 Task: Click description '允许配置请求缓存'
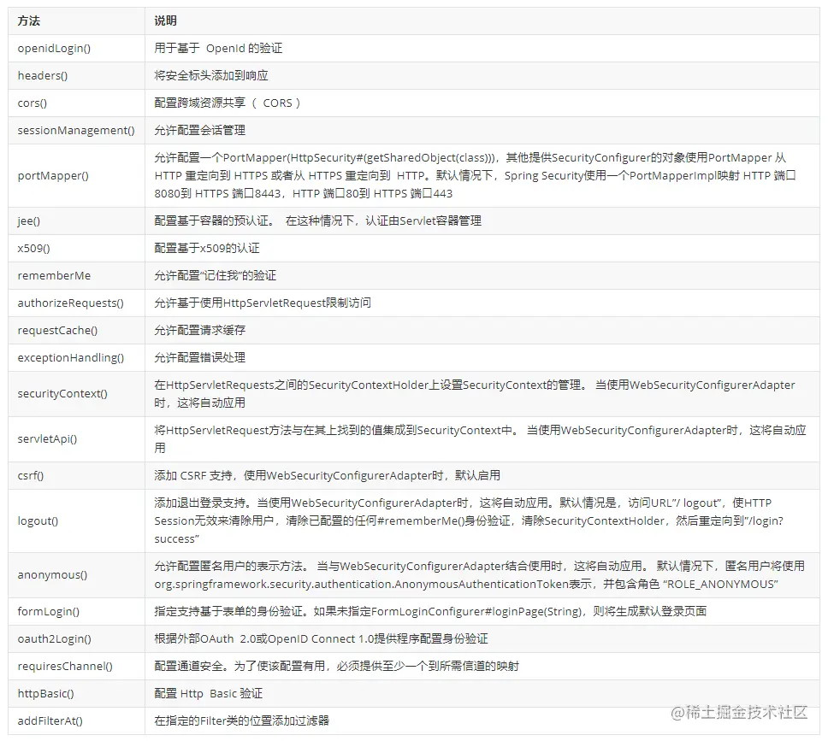click(199, 331)
